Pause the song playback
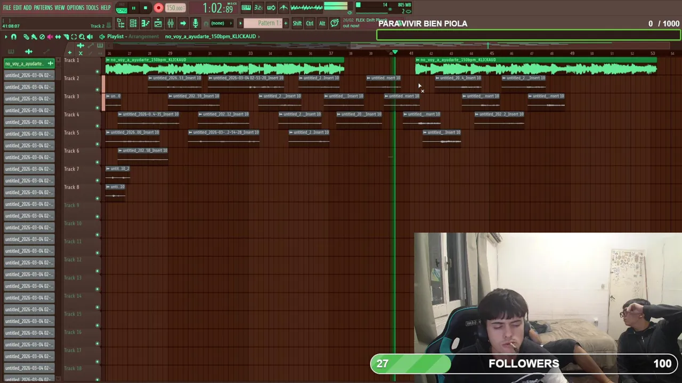Image resolution: width=682 pixels, height=383 pixels. point(134,8)
